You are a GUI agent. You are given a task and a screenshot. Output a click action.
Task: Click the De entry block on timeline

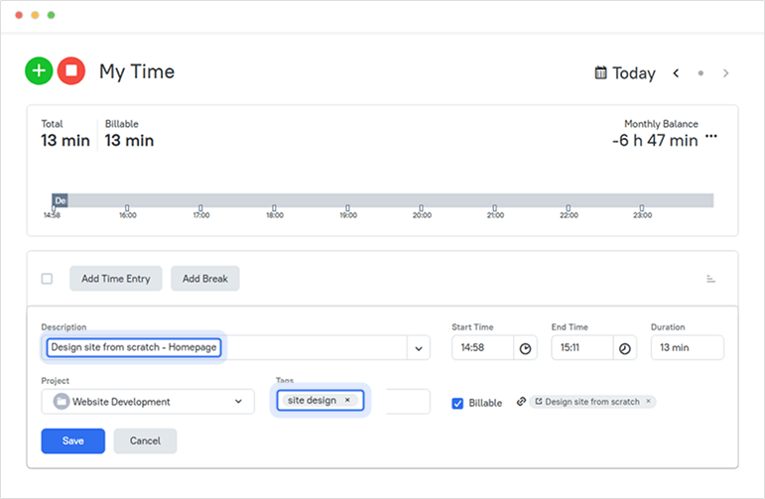[x=60, y=200]
